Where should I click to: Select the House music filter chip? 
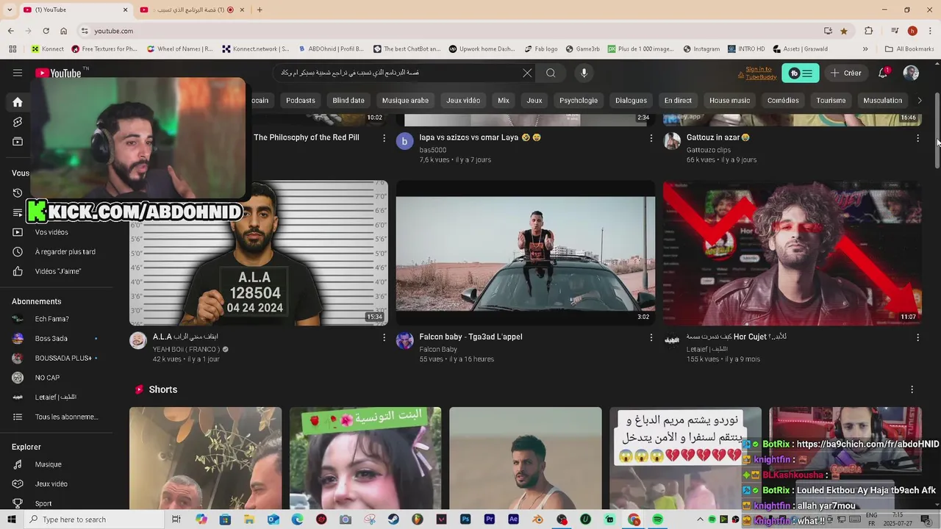pos(729,100)
